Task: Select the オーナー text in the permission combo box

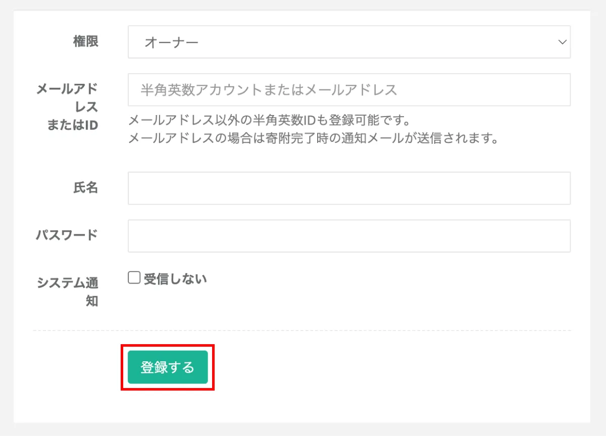Action: click(x=172, y=42)
